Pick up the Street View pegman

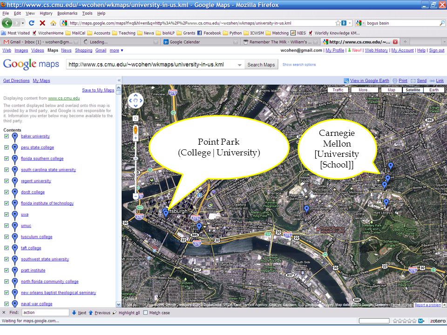[135, 130]
